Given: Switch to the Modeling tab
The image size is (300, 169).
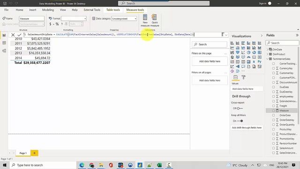Looking at the screenshot, I should click(x=48, y=10).
